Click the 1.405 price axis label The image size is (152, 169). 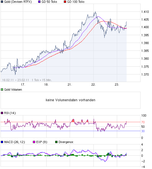(145, 20)
